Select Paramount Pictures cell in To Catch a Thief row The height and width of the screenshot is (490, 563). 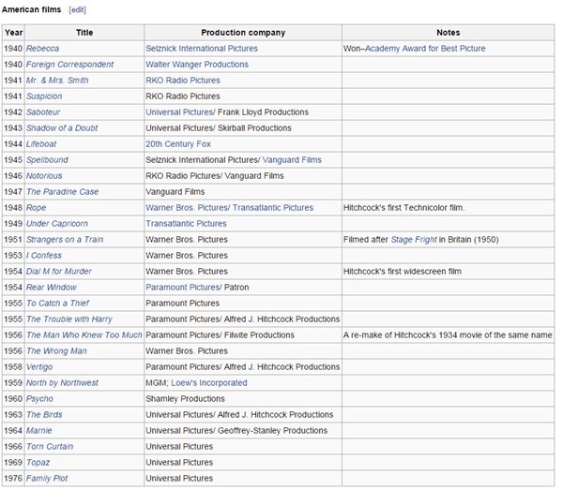click(x=243, y=304)
